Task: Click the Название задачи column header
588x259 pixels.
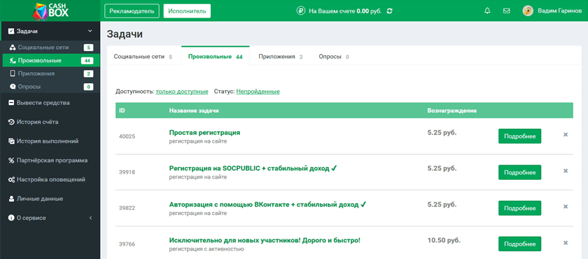Action: [x=194, y=111]
